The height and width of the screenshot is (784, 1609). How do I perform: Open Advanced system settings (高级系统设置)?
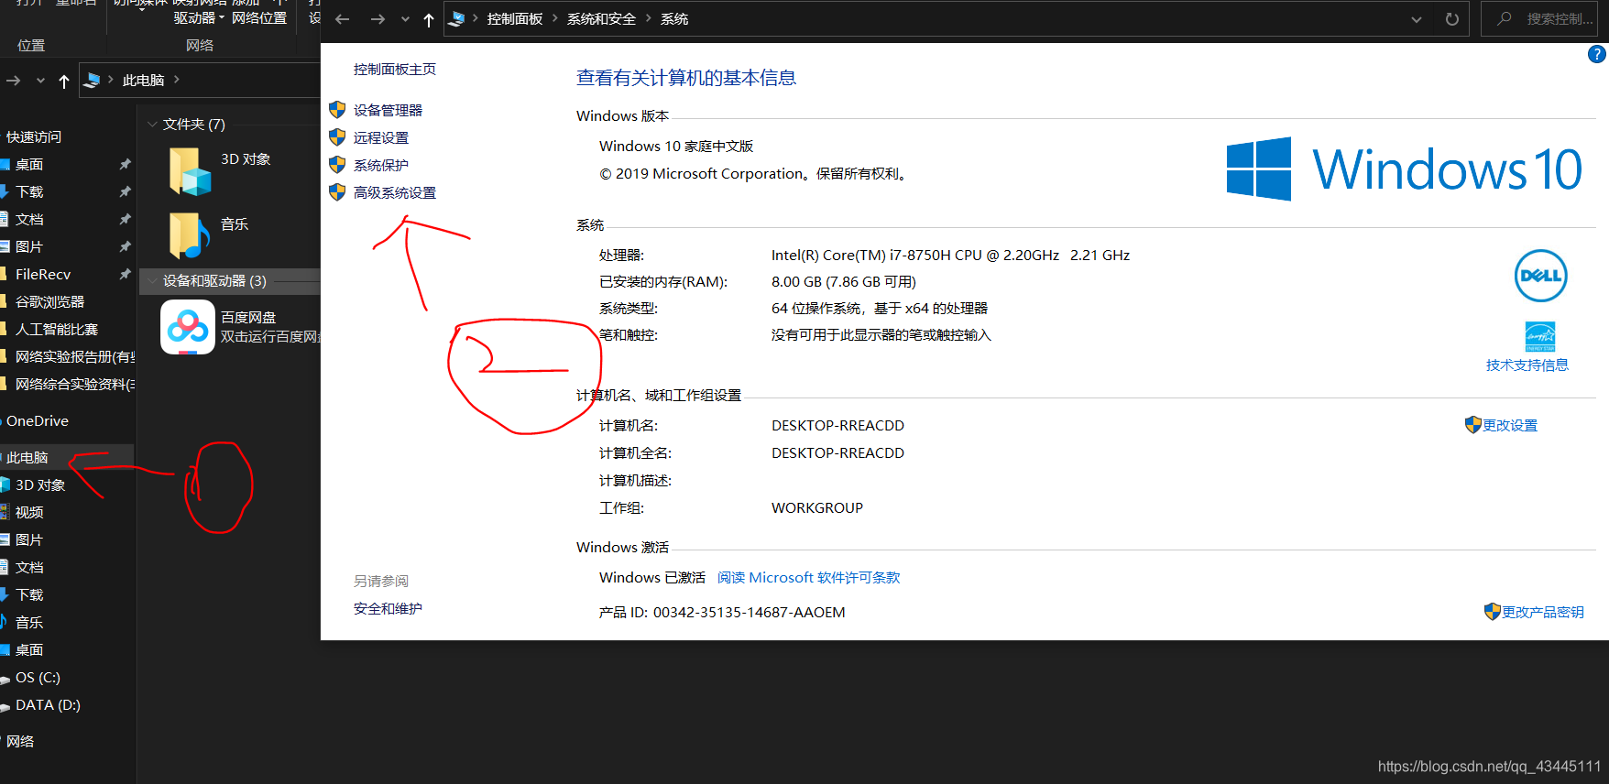pos(395,192)
